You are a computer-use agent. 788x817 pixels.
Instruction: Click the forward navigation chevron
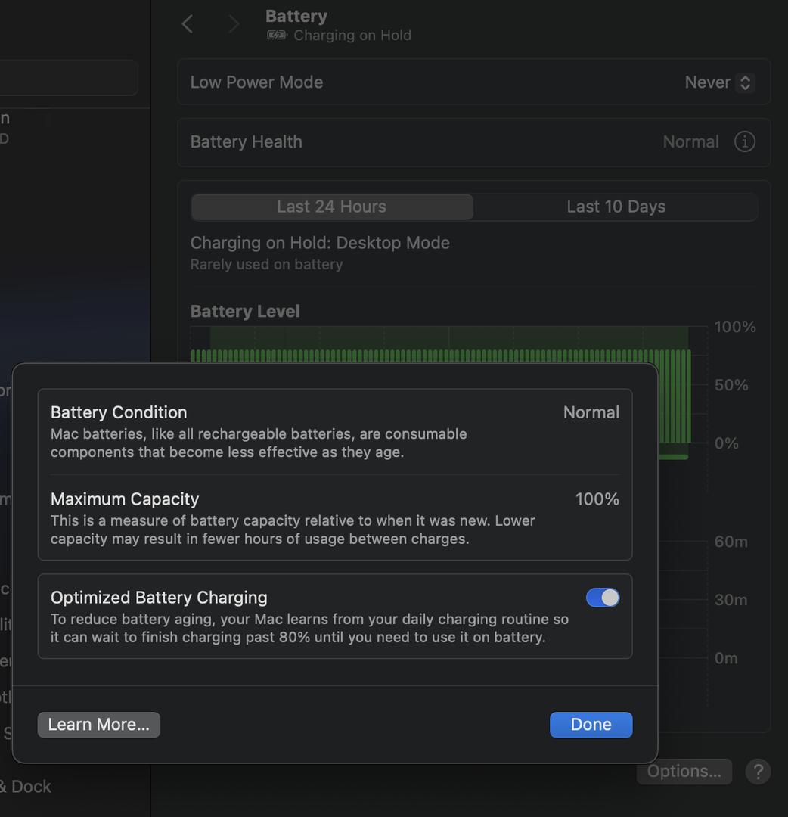pyautogui.click(x=234, y=24)
